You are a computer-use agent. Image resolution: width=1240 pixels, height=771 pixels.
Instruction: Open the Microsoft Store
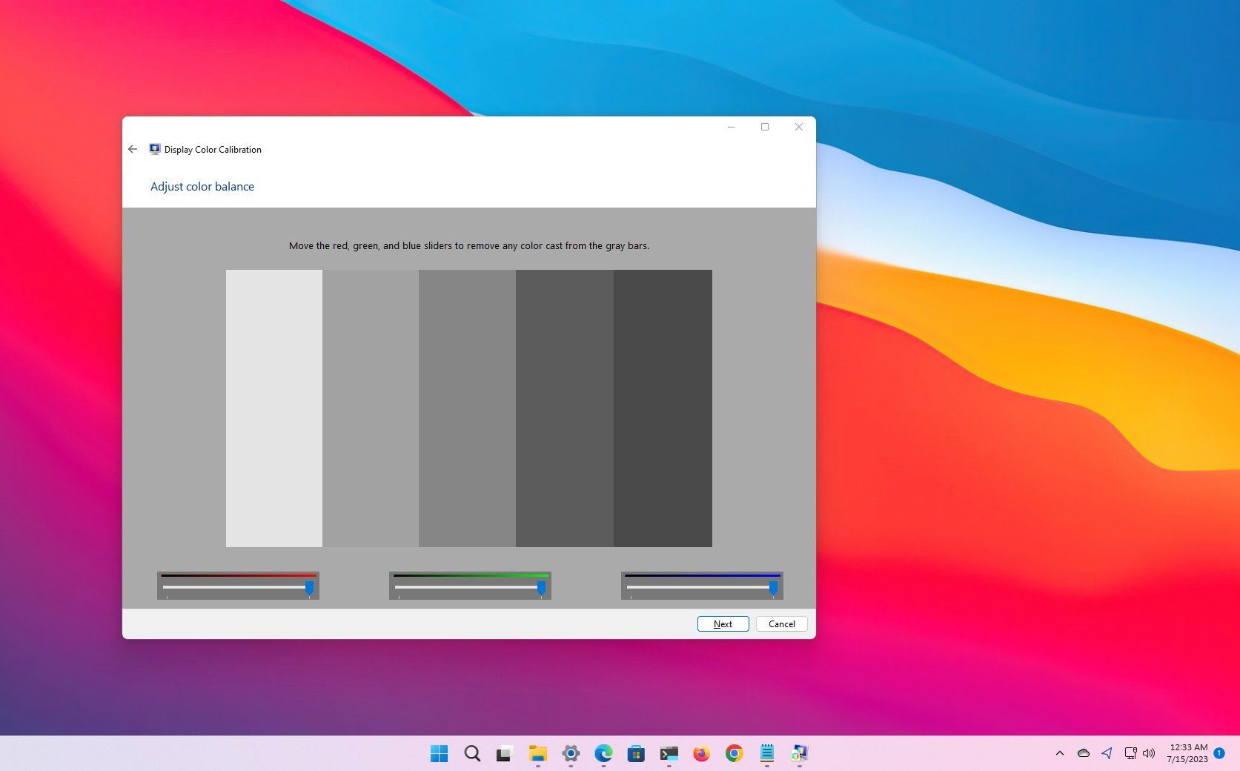[x=636, y=753]
